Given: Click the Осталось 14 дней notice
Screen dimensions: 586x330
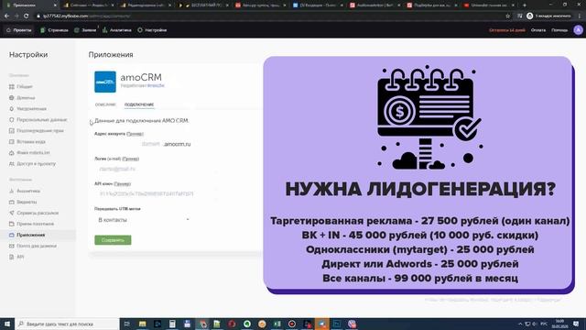Looking at the screenshot, I should pos(507,30).
